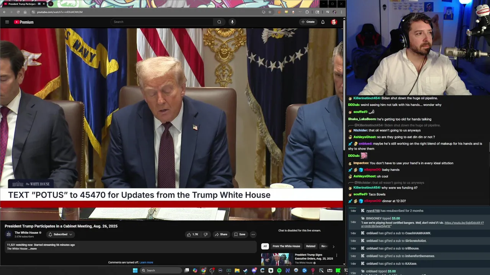Click the Create button
The height and width of the screenshot is (275, 490).
click(x=308, y=22)
